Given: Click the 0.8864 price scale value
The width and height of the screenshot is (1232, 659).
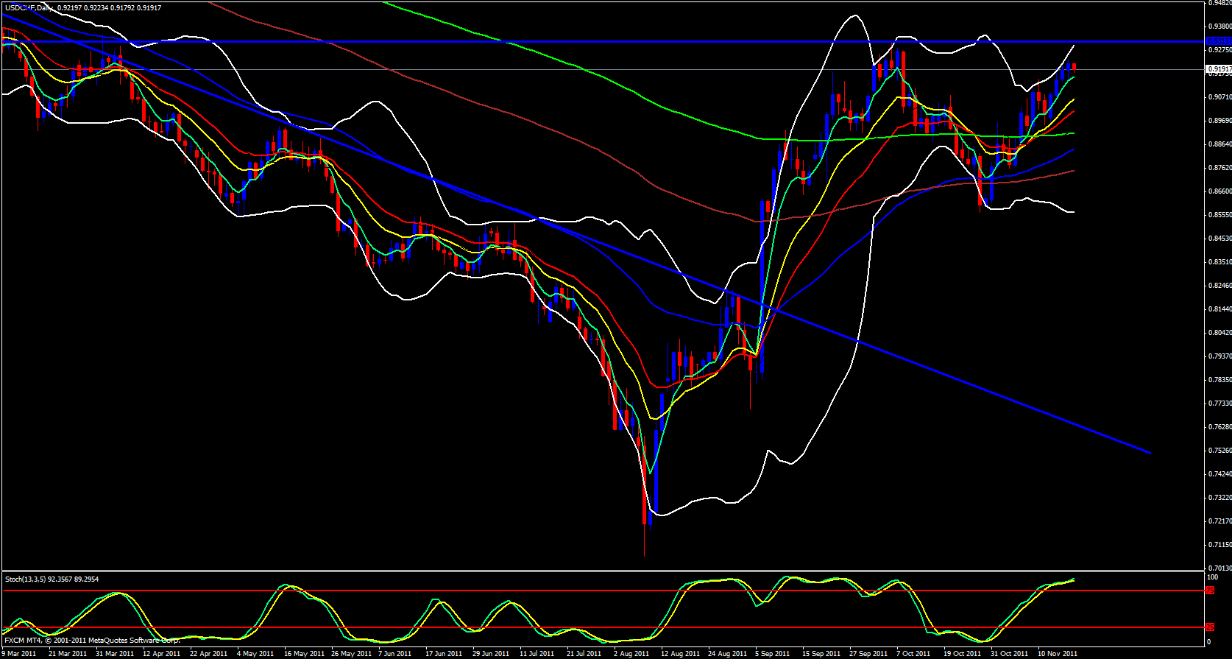Looking at the screenshot, I should (1219, 144).
